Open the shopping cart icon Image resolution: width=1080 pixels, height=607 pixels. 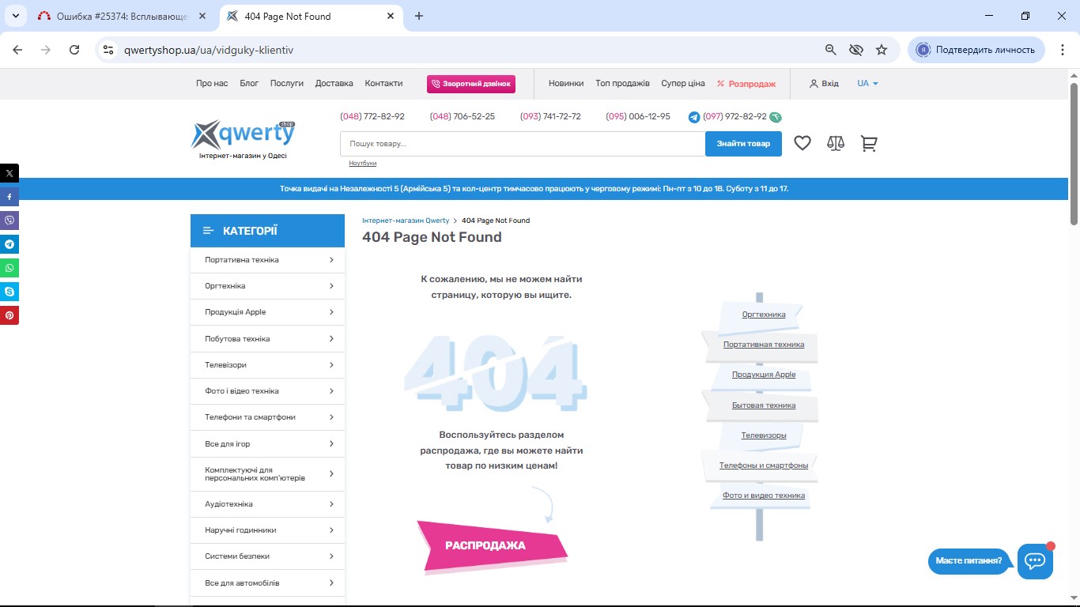pyautogui.click(x=869, y=143)
